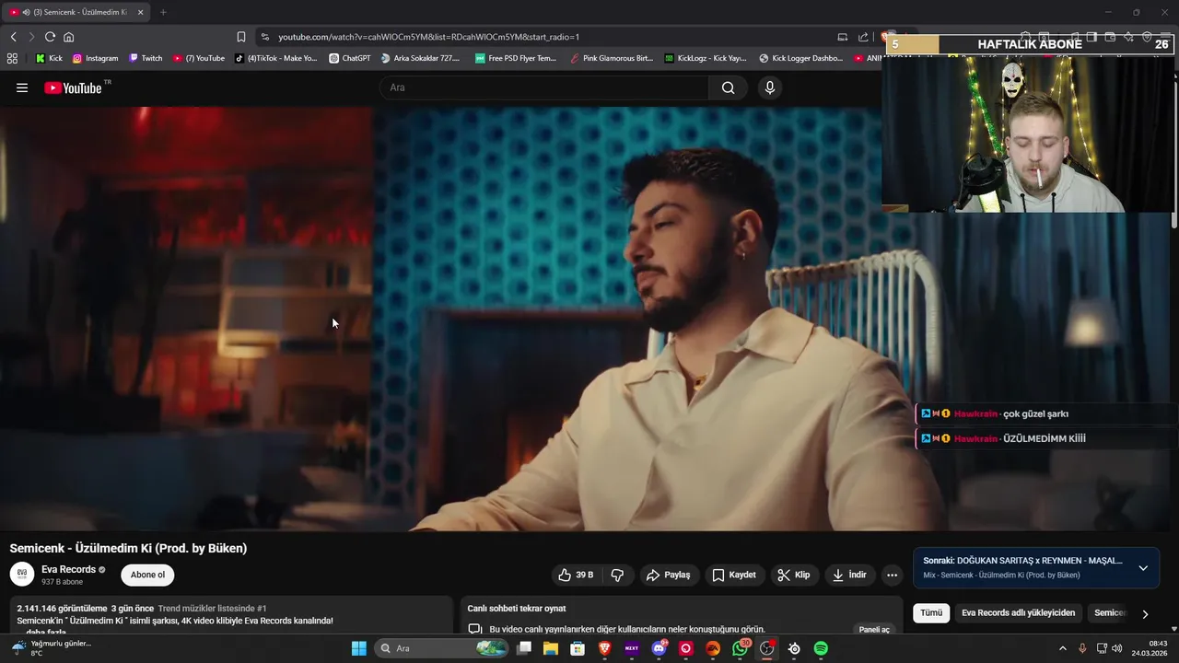Open File Explorer from the taskbar
The height and width of the screenshot is (663, 1179).
551,648
